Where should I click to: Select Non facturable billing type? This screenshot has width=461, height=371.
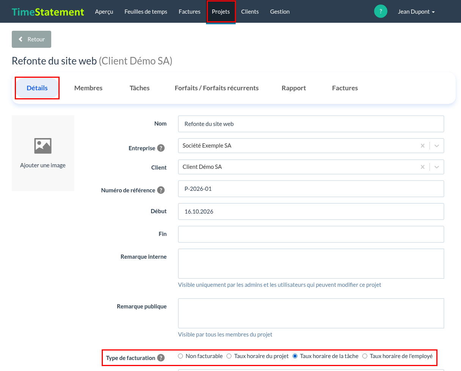pyautogui.click(x=181, y=356)
